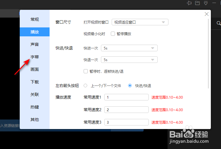This screenshot has width=221, height=149.
Task: Switch to the 关联 settings tab
Action: pyautogui.click(x=35, y=94)
